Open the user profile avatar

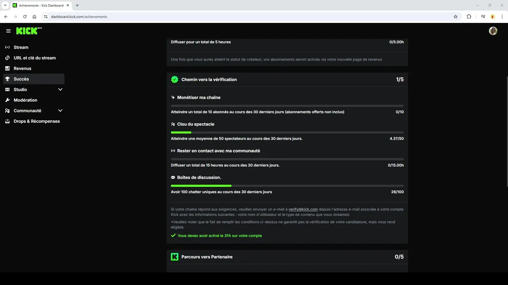coord(493,31)
